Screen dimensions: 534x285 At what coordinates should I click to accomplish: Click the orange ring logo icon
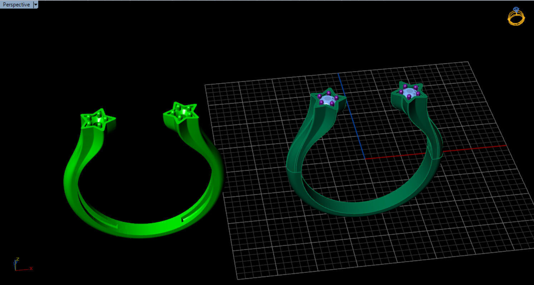(516, 16)
